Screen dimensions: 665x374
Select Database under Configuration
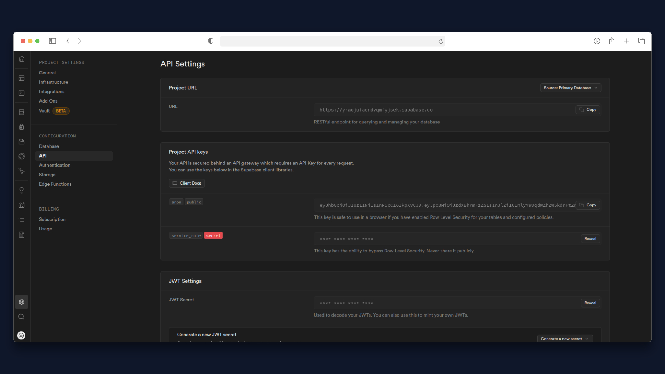49,146
